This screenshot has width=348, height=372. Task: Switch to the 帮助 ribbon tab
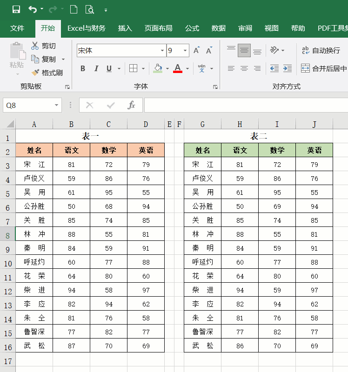pos(298,28)
